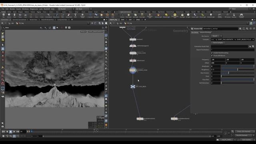Open the File menu

3,9
